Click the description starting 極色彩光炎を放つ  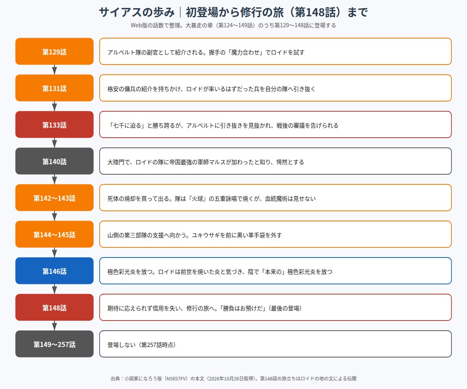(x=276, y=271)
